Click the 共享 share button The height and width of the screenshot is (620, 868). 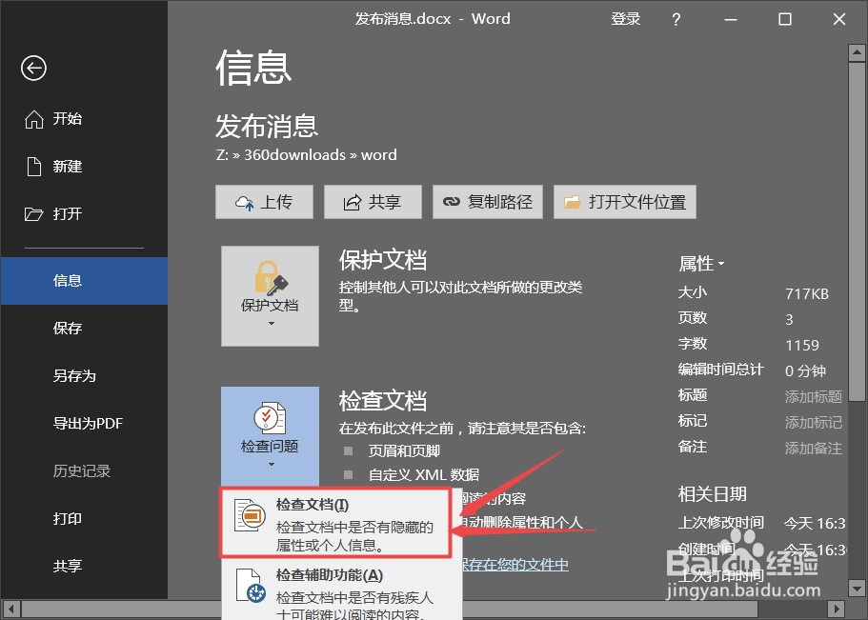373,202
